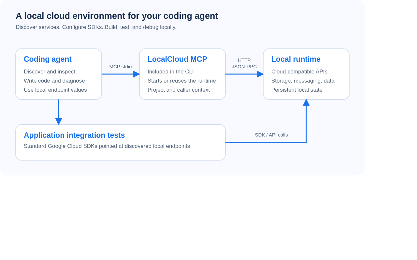Select the "Local runtime" card heading
The image size is (417, 260).
(x=296, y=59)
